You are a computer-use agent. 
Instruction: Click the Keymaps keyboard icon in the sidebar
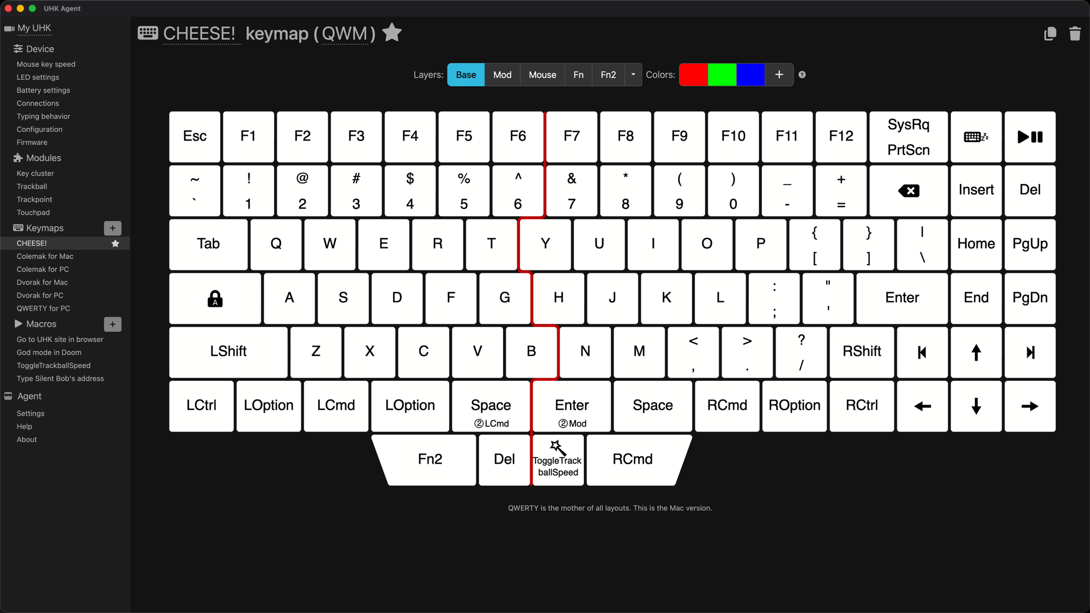[18, 228]
